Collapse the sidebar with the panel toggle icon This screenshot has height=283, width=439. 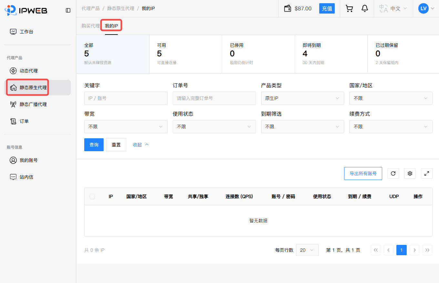point(68,10)
